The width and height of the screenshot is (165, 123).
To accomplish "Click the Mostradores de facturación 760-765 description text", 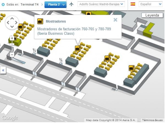I will click(74, 31).
